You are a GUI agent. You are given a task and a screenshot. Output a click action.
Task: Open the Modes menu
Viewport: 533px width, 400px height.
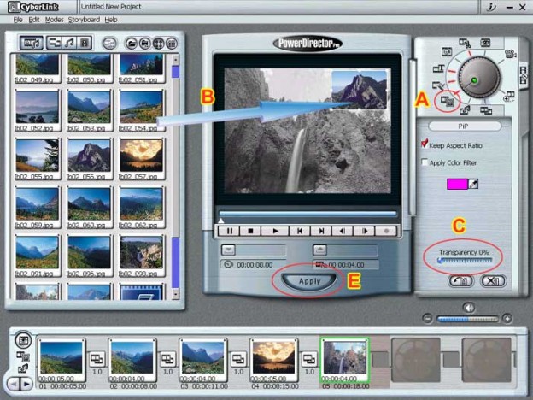click(x=55, y=20)
